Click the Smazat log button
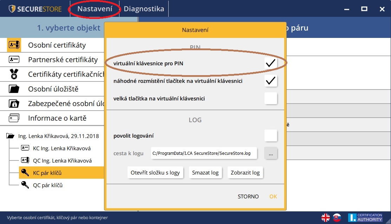Image resolution: width=391 pixels, height=224 pixels. [206, 172]
